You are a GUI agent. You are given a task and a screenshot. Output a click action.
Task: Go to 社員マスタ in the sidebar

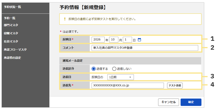[x=11, y=41]
